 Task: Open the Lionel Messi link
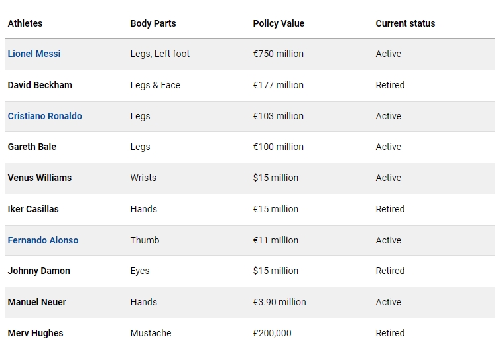tap(34, 54)
